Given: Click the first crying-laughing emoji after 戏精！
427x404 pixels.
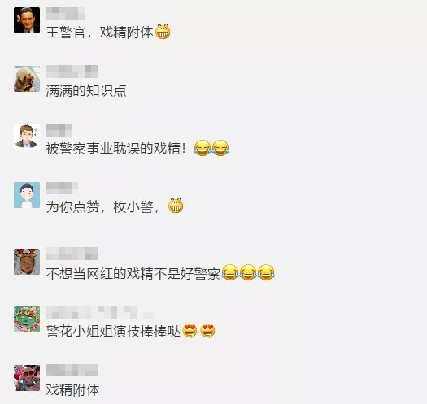Looking at the screenshot, I should click(202, 148).
